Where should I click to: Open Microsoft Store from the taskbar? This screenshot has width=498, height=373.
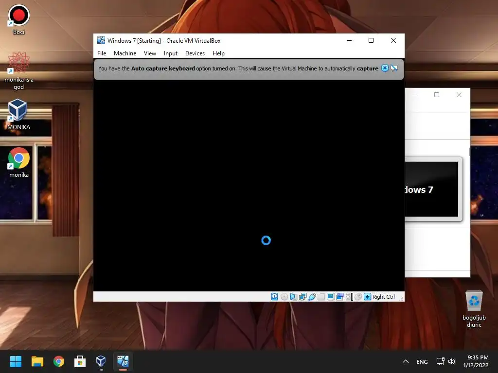[x=80, y=361]
